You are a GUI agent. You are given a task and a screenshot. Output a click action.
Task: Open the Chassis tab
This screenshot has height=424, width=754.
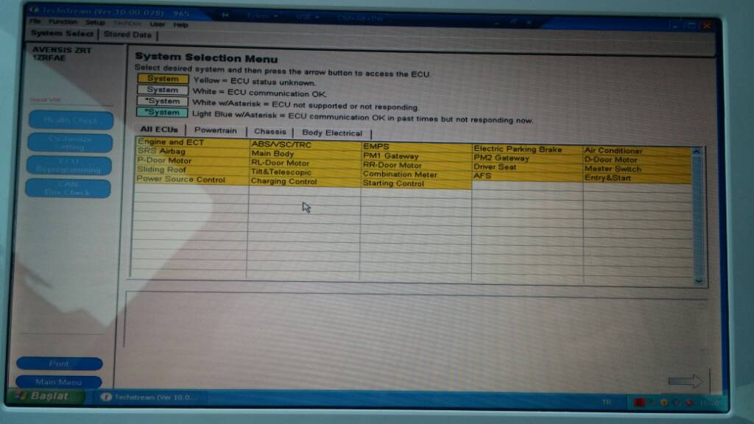click(x=269, y=132)
